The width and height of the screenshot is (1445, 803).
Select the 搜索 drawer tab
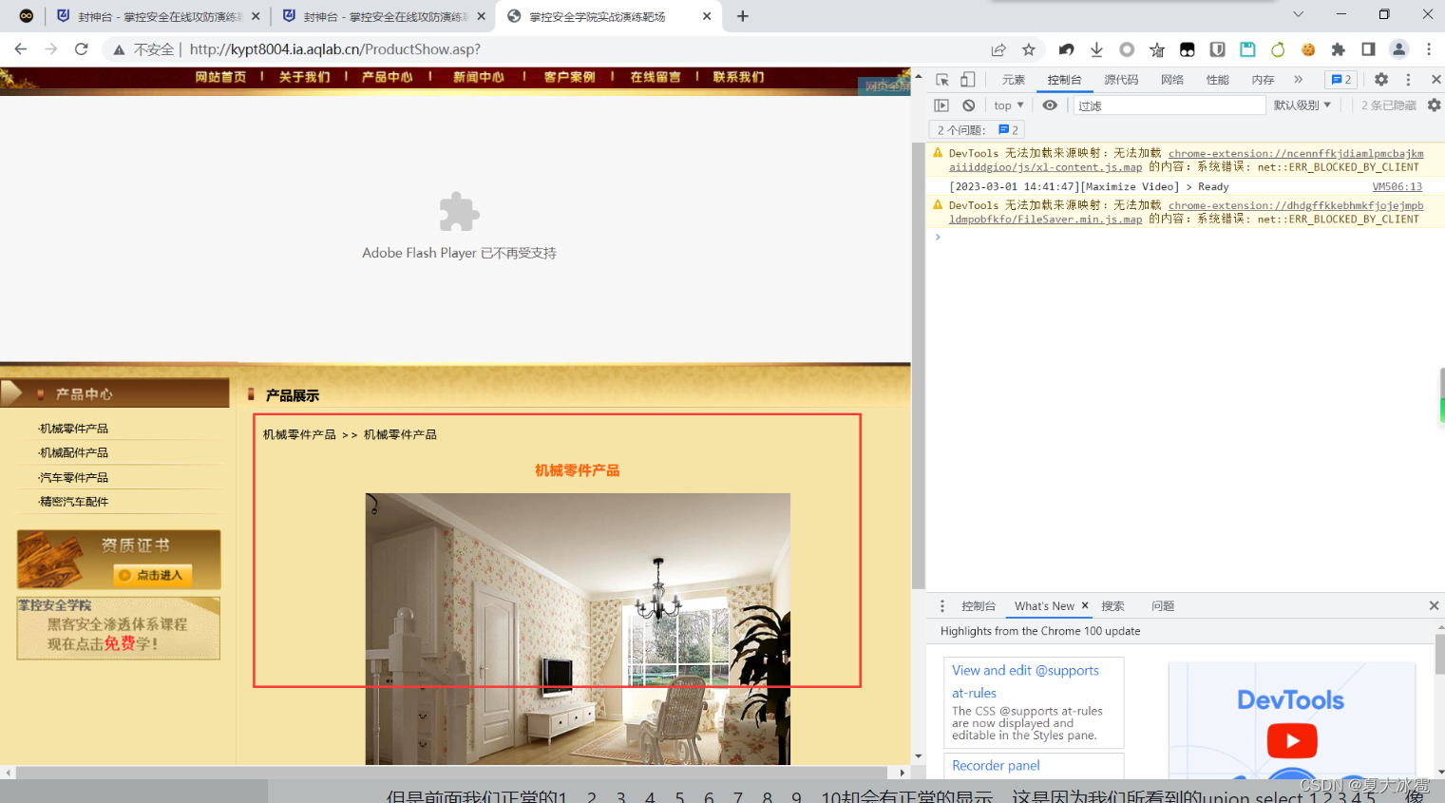point(1112,606)
